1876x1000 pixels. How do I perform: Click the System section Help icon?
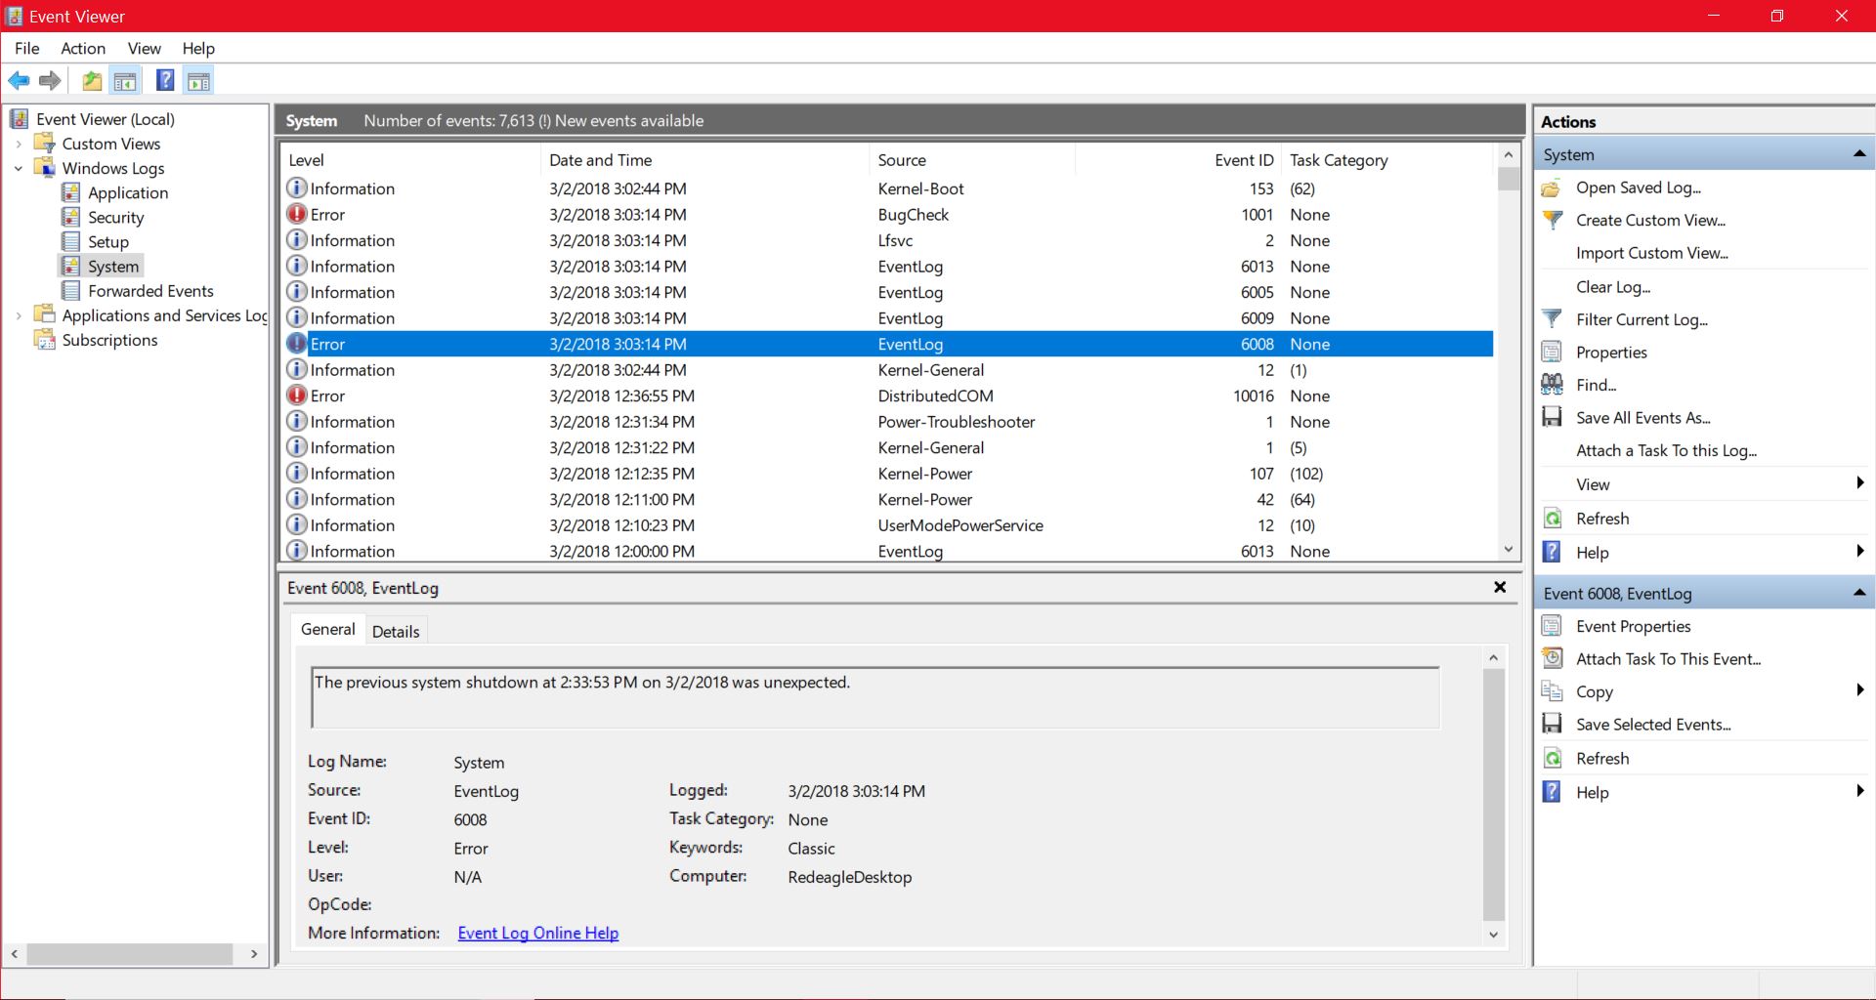1552,552
